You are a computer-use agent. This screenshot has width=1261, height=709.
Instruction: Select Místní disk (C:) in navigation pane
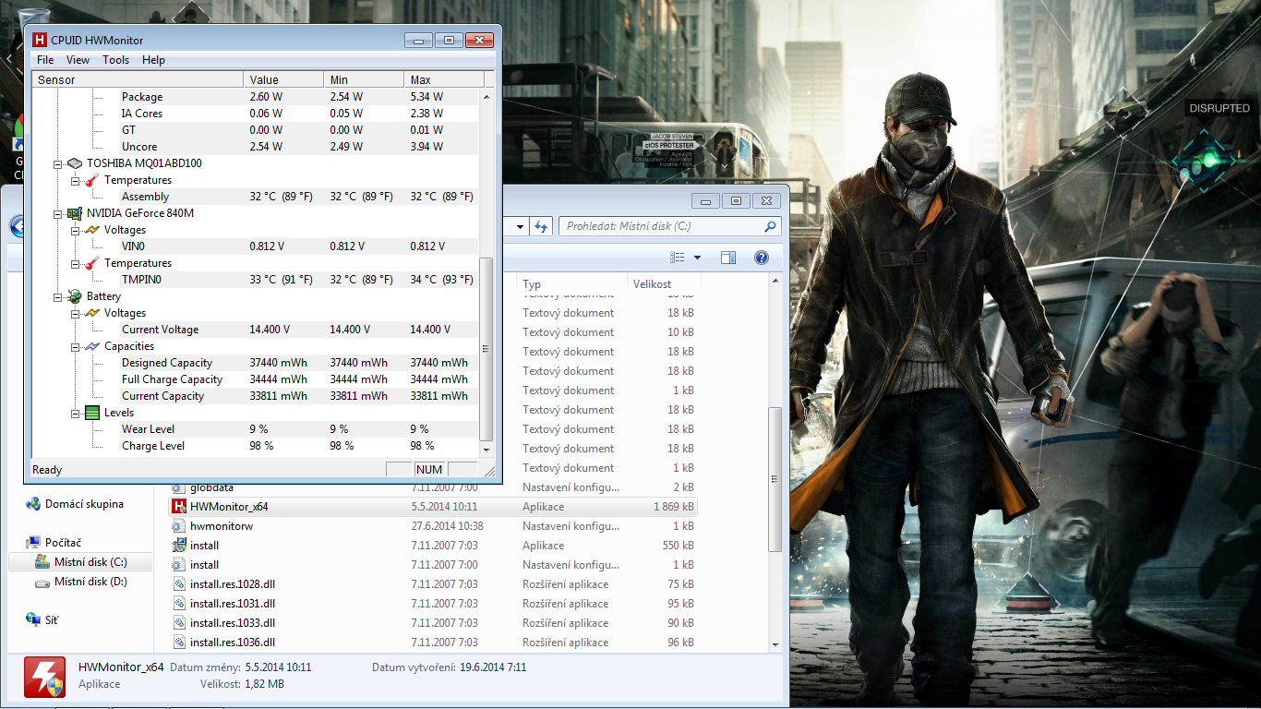point(80,562)
